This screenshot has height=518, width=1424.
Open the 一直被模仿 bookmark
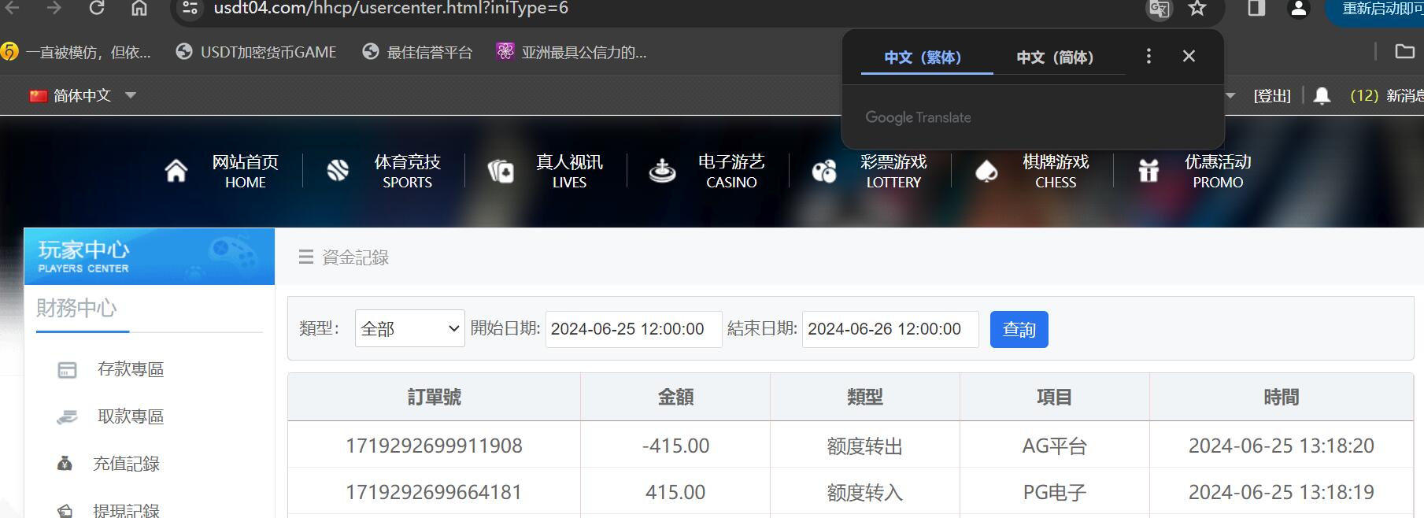[76, 52]
